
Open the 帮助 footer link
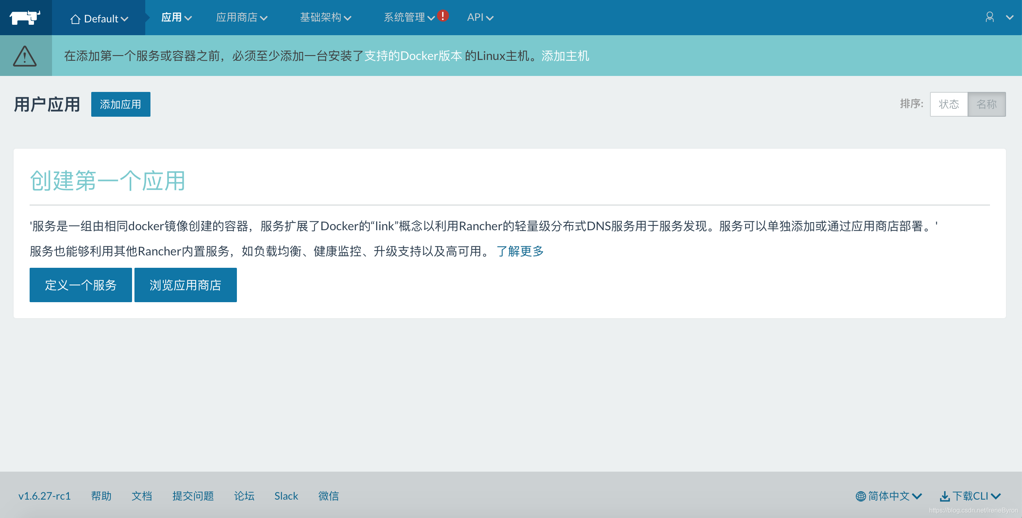tap(101, 496)
